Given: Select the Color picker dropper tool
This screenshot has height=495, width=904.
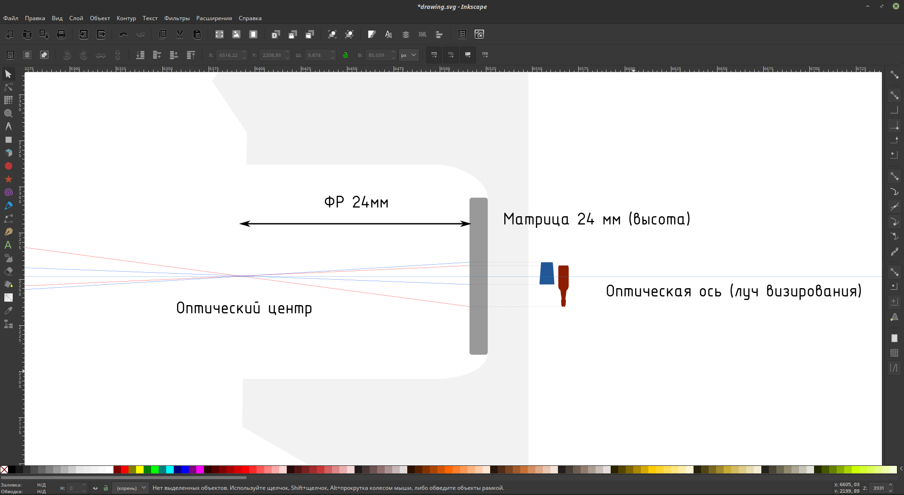Looking at the screenshot, I should (x=8, y=311).
